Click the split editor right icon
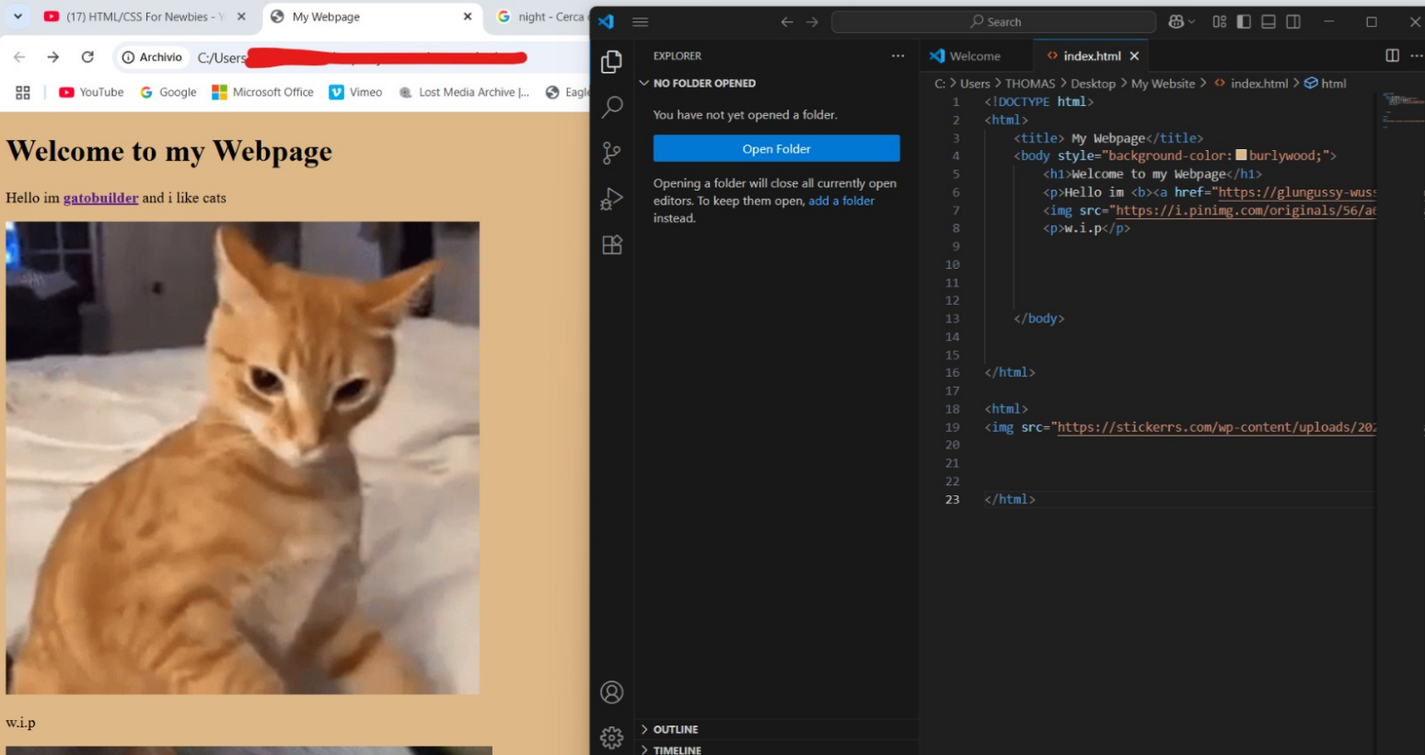1425x755 pixels. pyautogui.click(x=1392, y=56)
